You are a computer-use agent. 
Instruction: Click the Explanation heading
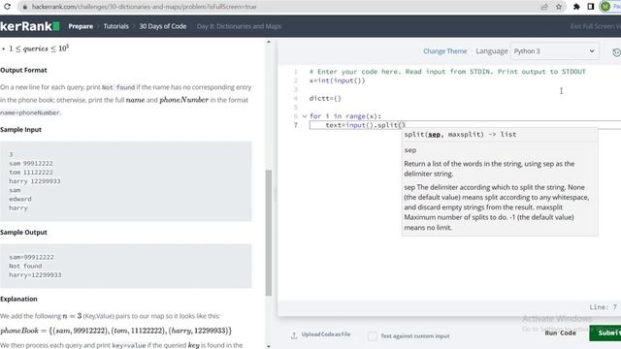pos(18,299)
